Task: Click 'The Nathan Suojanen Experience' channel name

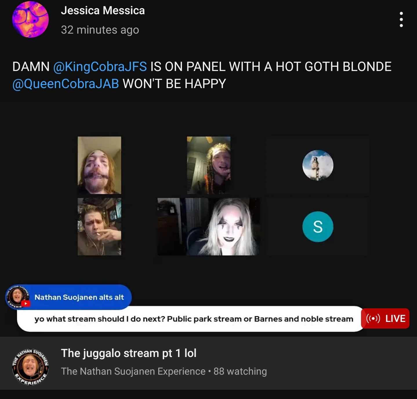Action: [133, 371]
